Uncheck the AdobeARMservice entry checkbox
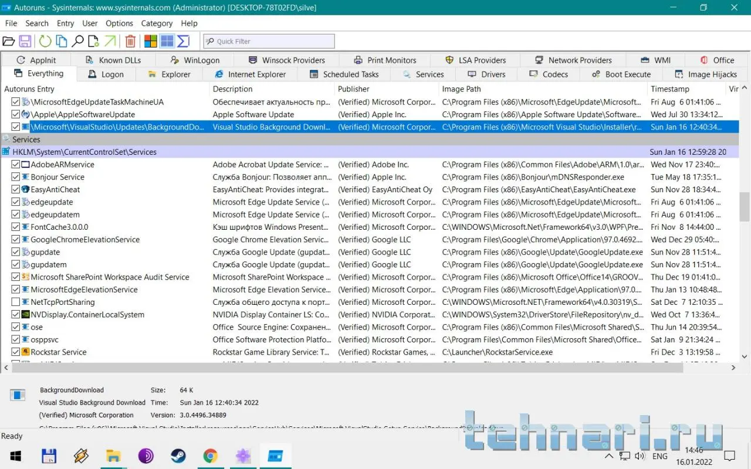Viewport: 751px width, 469px height. (x=16, y=165)
